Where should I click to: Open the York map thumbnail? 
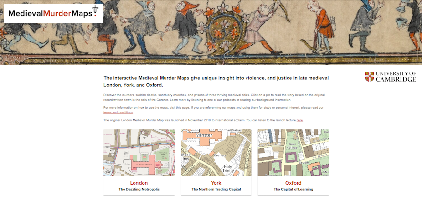(x=216, y=153)
